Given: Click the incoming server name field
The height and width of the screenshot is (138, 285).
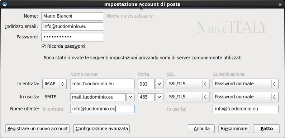Looking at the screenshot, I should (x=102, y=84).
